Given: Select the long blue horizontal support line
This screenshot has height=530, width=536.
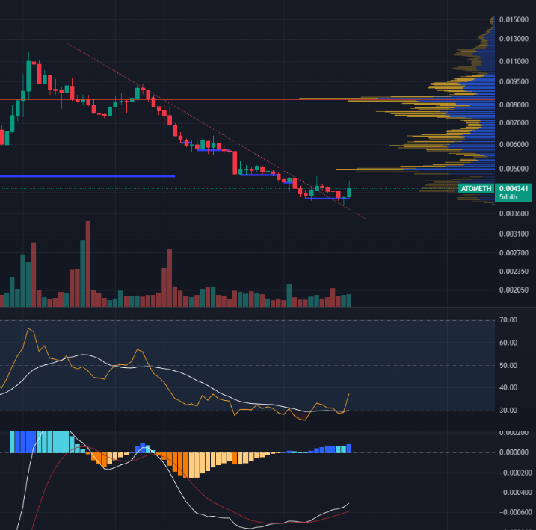Looking at the screenshot, I should [87, 176].
